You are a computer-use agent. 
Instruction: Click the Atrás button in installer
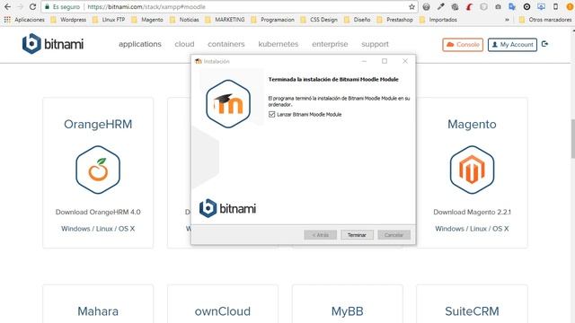(x=321, y=235)
